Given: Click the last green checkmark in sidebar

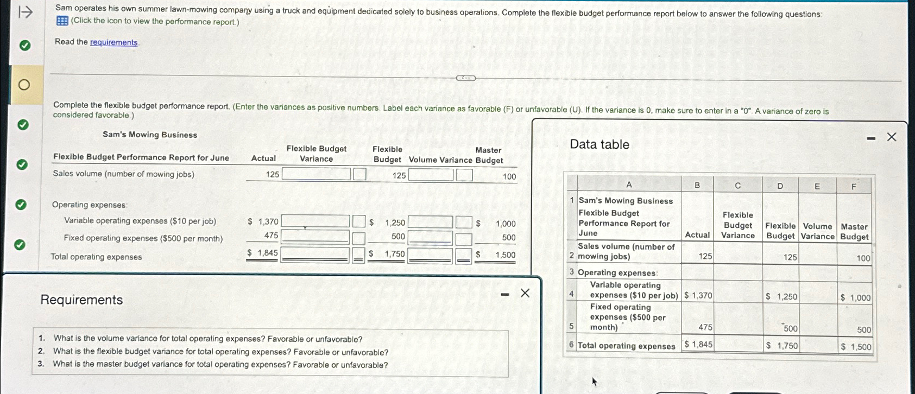Looking at the screenshot, I should pos(19,245).
